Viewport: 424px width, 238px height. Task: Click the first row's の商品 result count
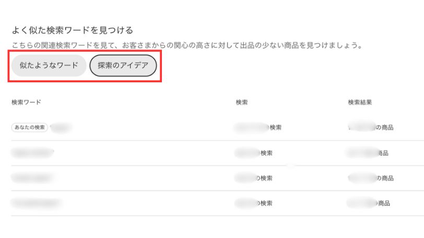pyautogui.click(x=370, y=128)
